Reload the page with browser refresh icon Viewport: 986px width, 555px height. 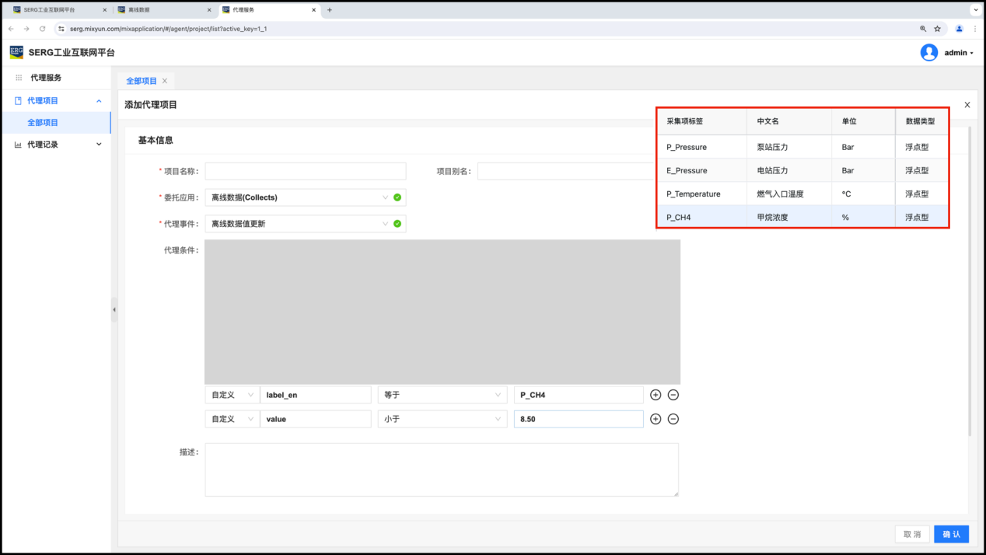tap(42, 29)
